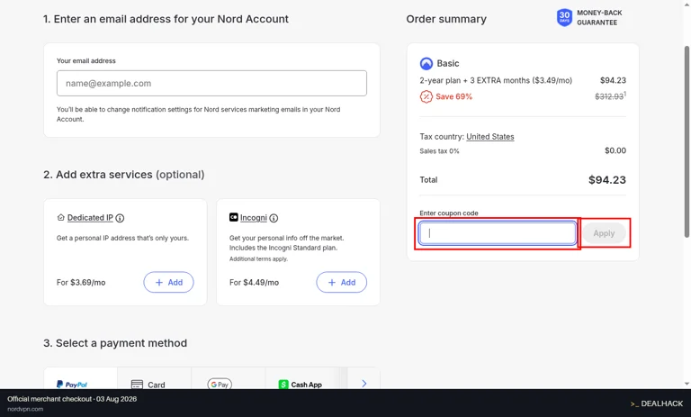Click the page vertical scrollbar
The height and width of the screenshot is (417, 691).
(687, 141)
